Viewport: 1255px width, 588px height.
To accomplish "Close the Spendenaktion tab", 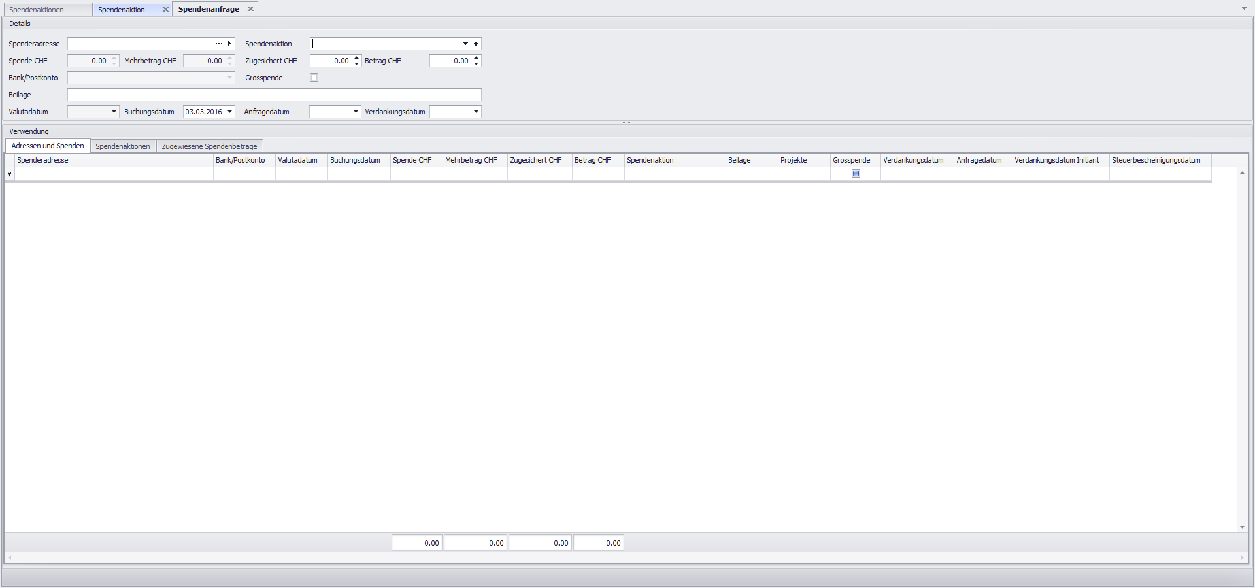I will [x=165, y=10].
